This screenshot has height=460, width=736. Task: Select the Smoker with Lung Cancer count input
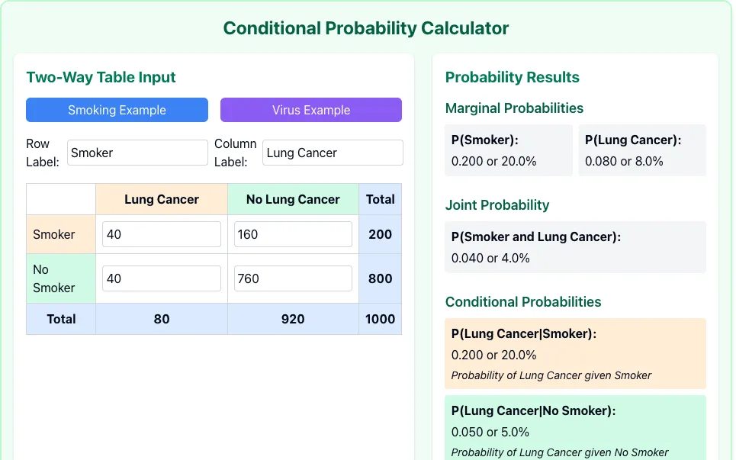coord(162,234)
